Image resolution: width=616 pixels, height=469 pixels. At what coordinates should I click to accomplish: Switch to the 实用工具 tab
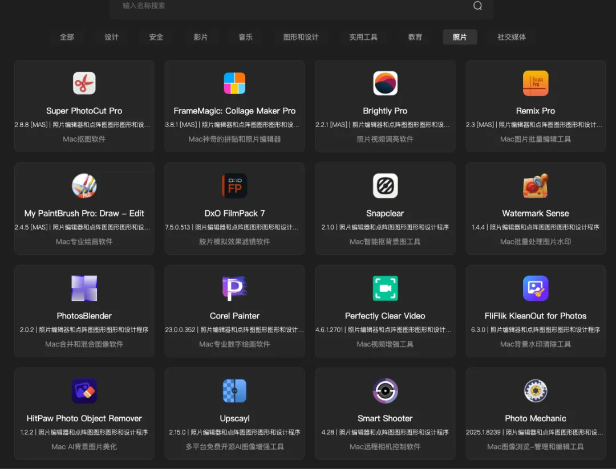coord(363,37)
